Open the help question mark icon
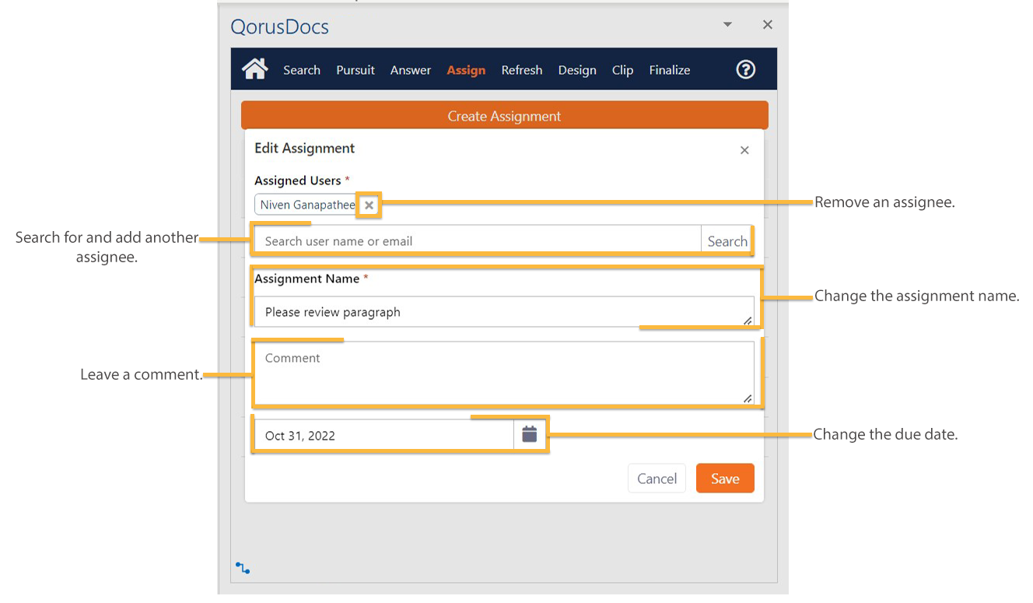The image size is (1033, 603). 745,70
